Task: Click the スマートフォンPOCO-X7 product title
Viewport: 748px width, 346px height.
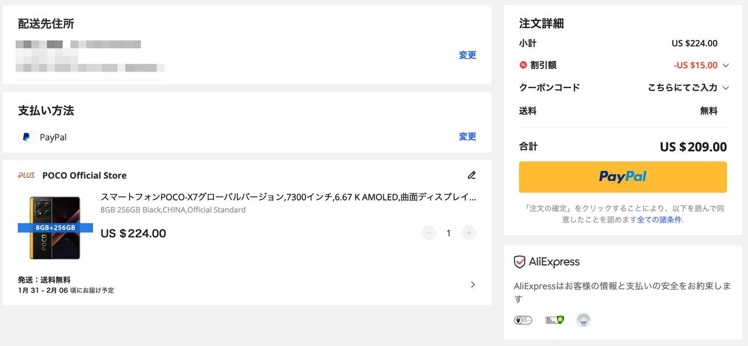Action: 288,197
